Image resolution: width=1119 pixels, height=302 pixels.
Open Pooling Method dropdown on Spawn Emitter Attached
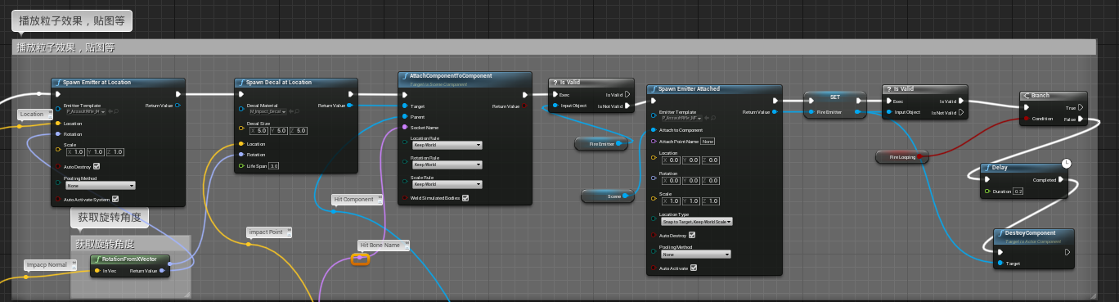pos(695,254)
